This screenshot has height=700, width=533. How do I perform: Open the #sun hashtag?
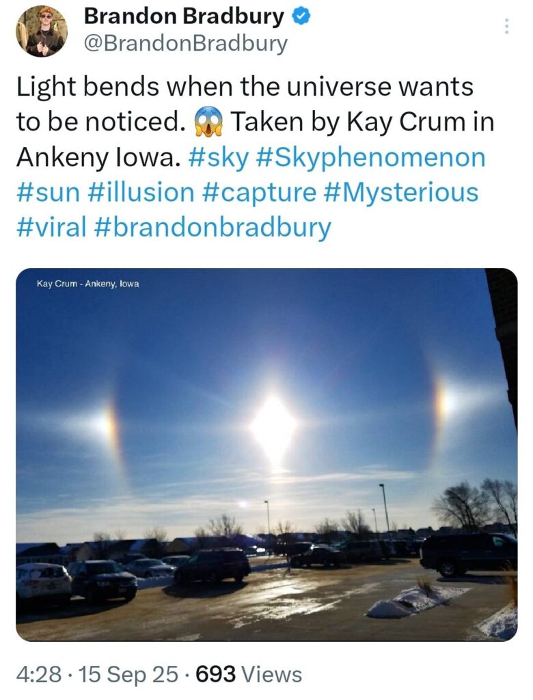coord(49,192)
